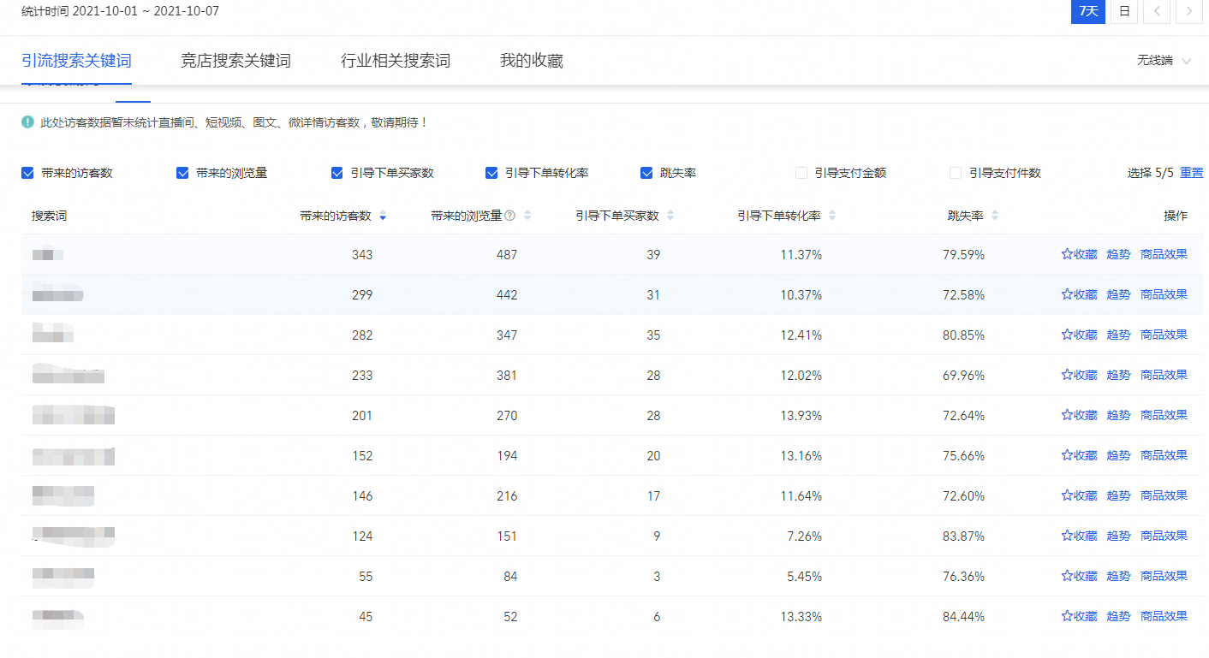Favorite the keyword with 55 visitors

pyautogui.click(x=1079, y=576)
